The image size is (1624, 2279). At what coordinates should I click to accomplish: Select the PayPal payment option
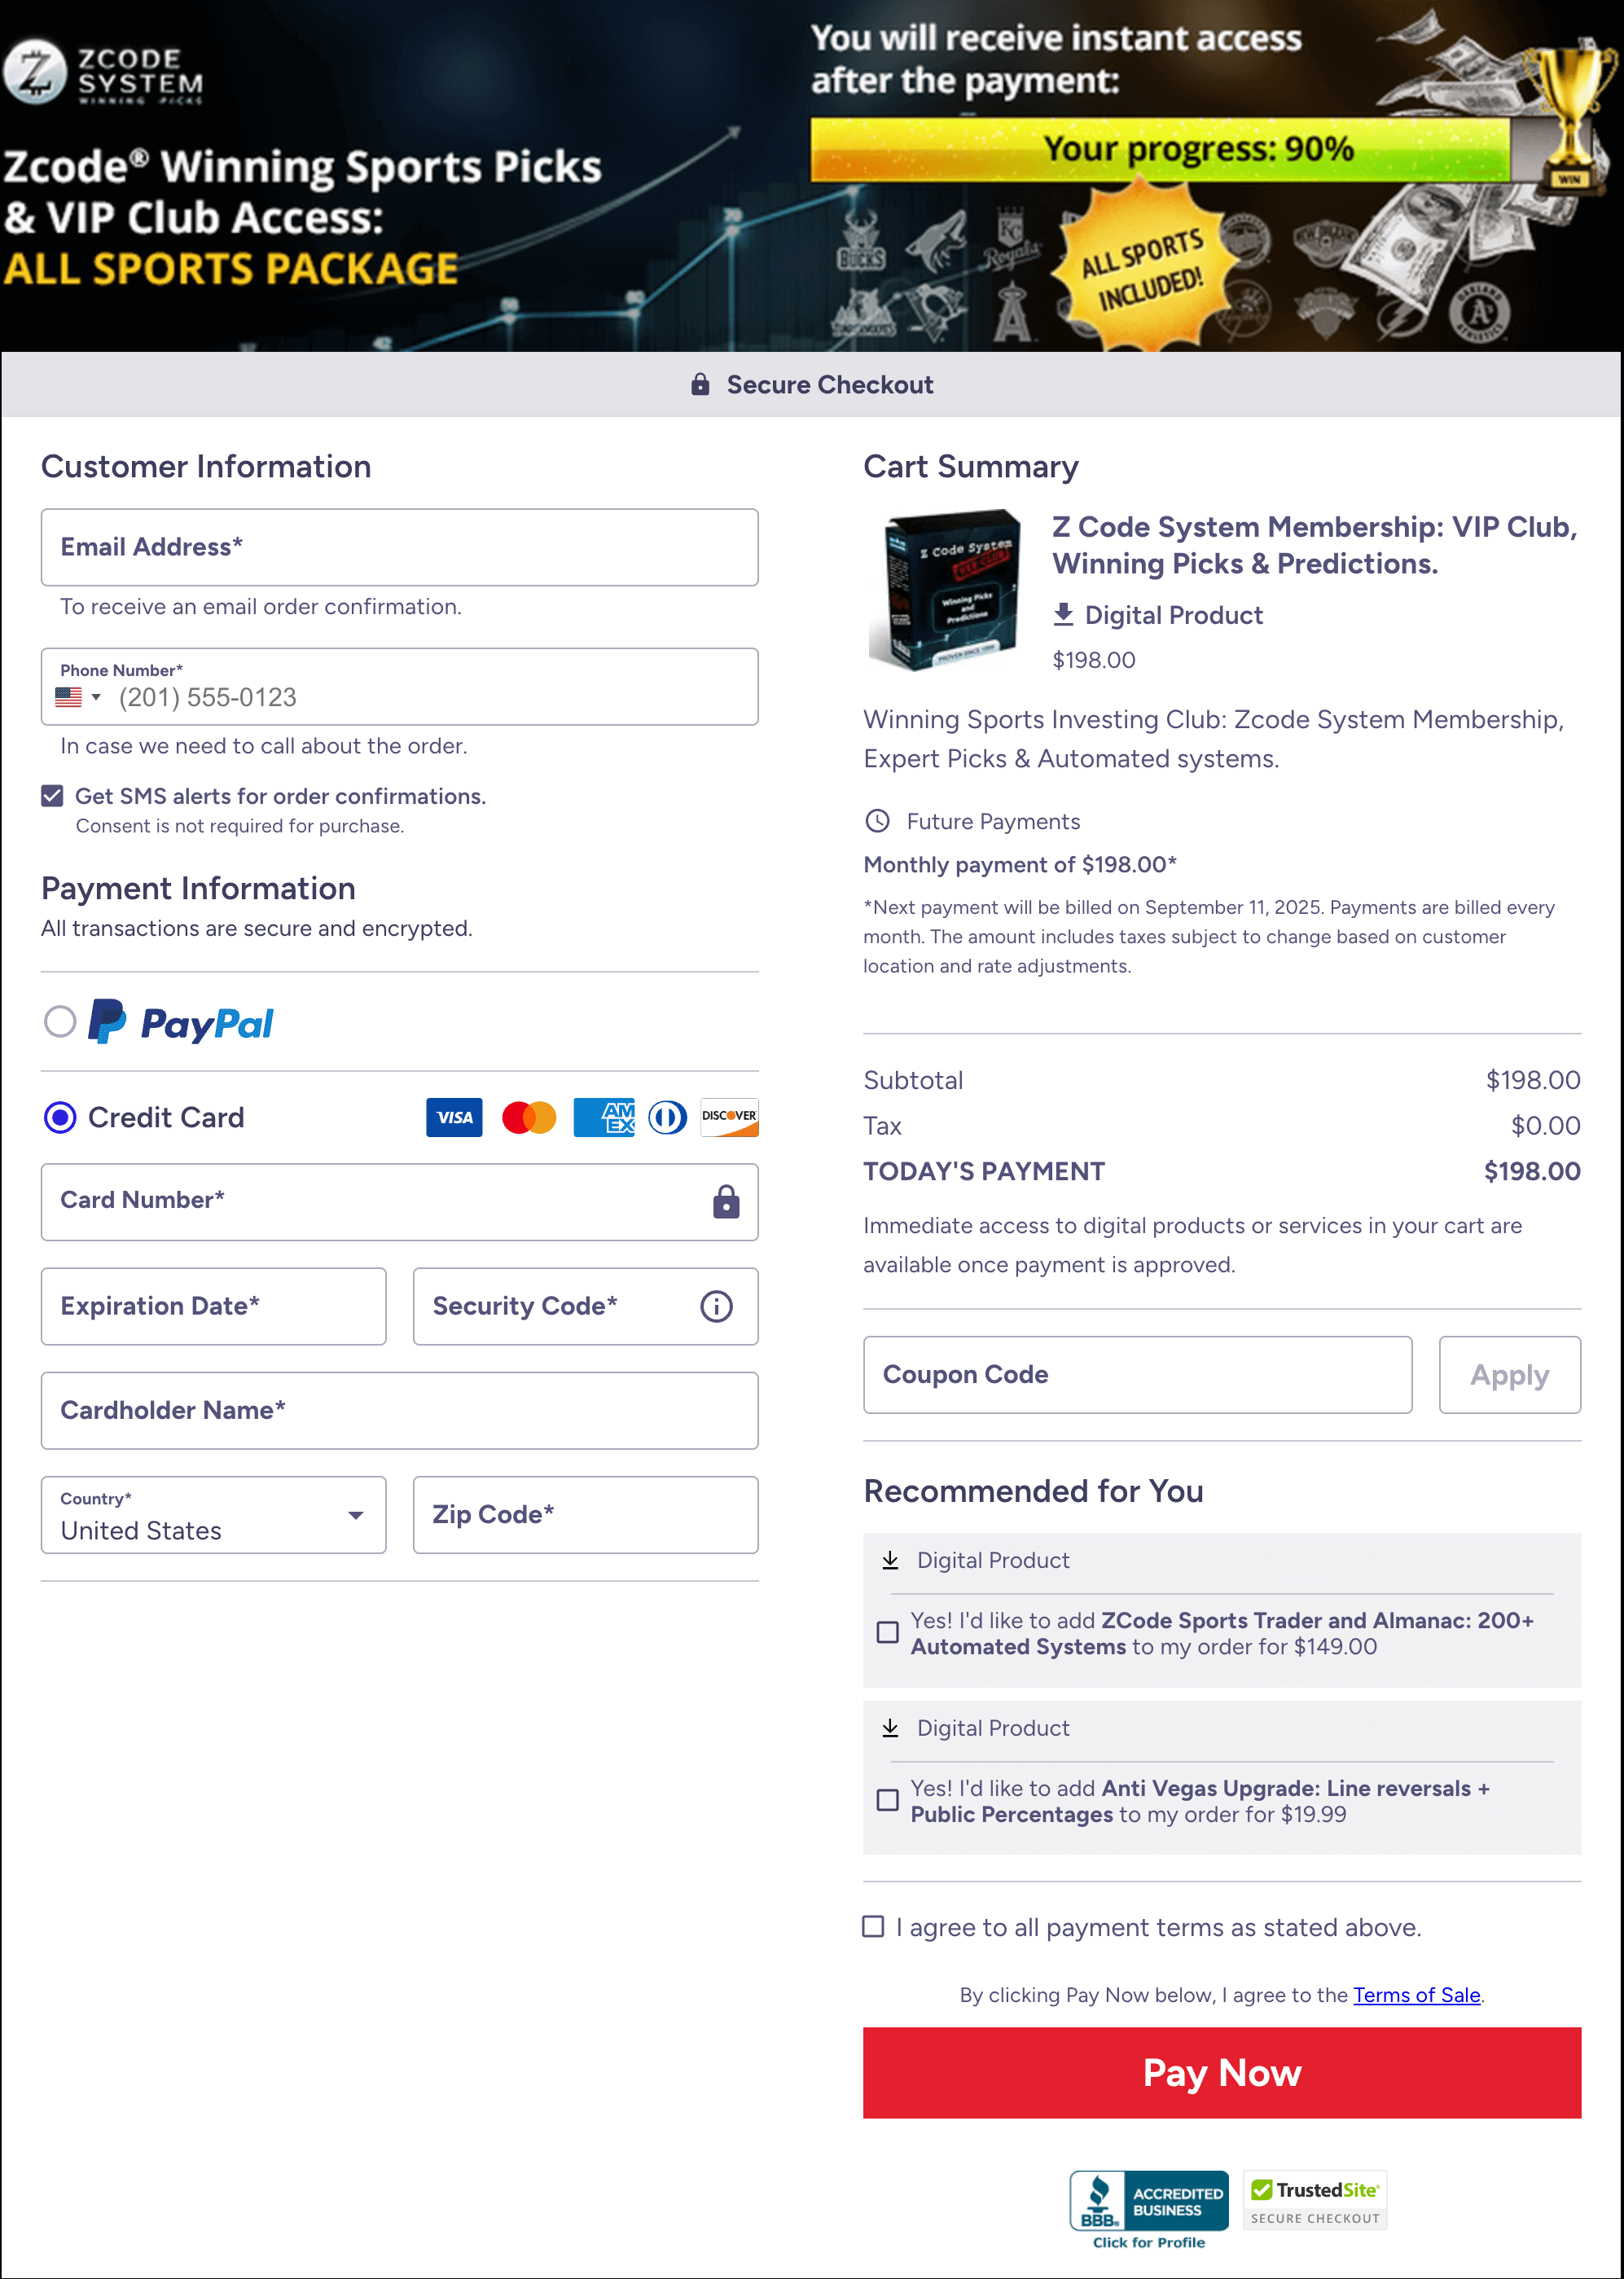pos(60,1021)
